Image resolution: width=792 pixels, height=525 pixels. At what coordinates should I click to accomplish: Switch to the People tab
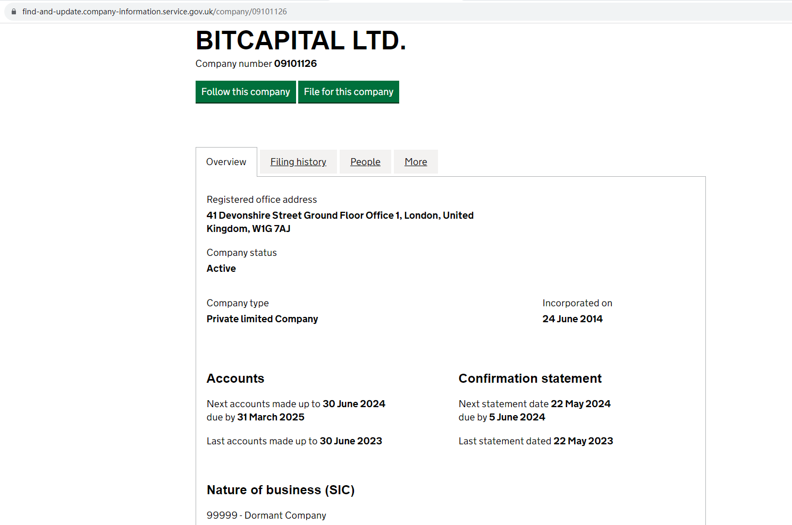tap(365, 162)
